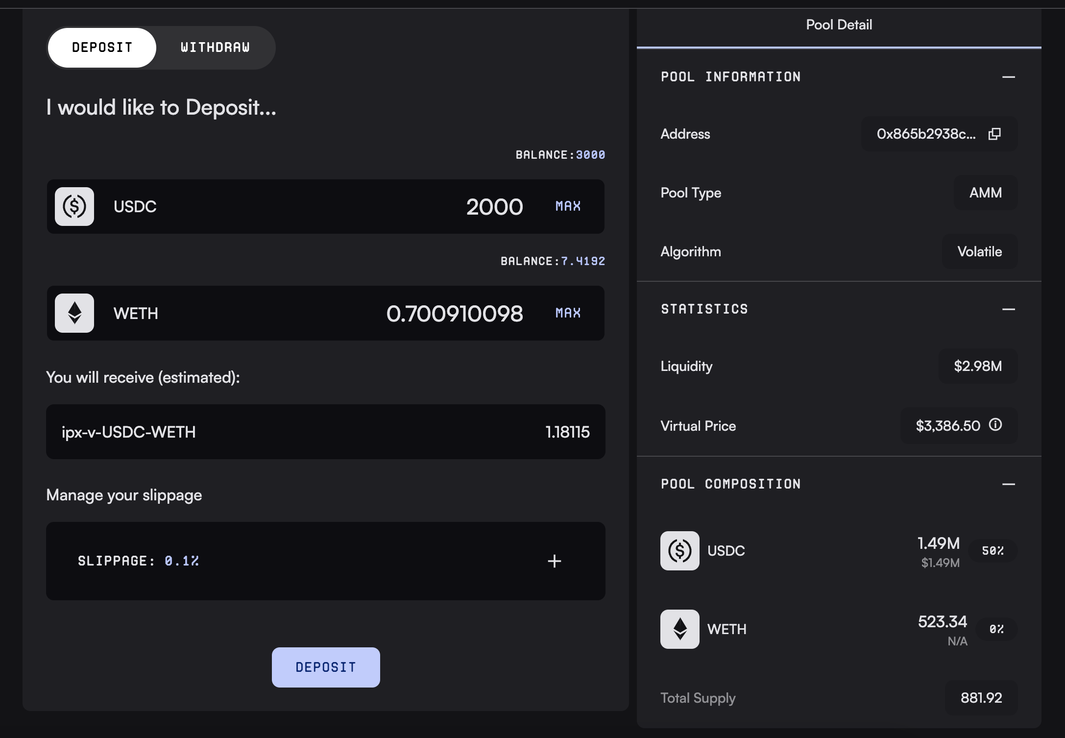Click the WETH amount input field
1065x738 pixels.
454,314
